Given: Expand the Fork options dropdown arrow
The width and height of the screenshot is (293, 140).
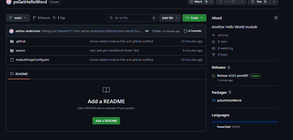Looking at the screenshot, I should (x=242, y=2).
